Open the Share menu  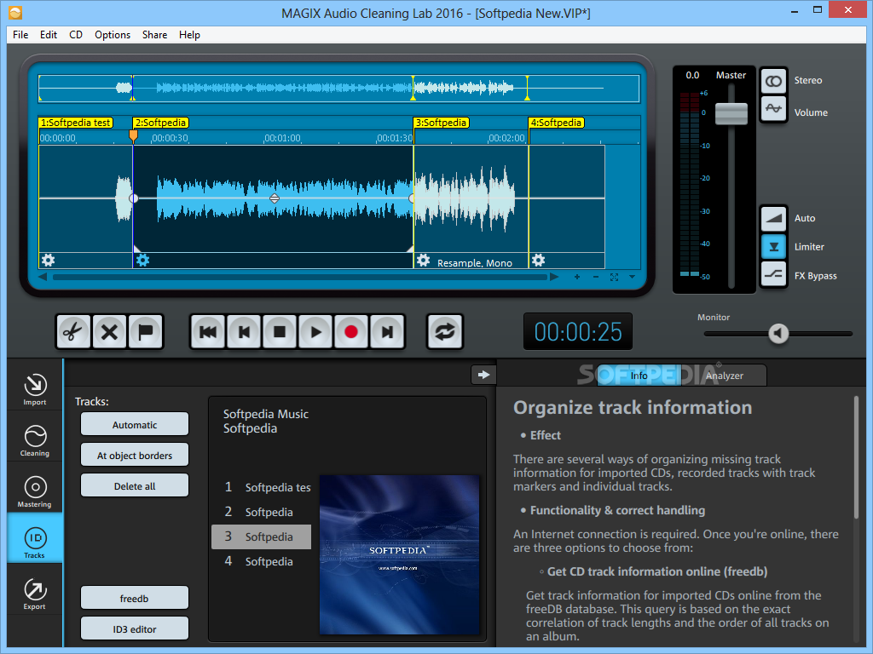coord(155,34)
